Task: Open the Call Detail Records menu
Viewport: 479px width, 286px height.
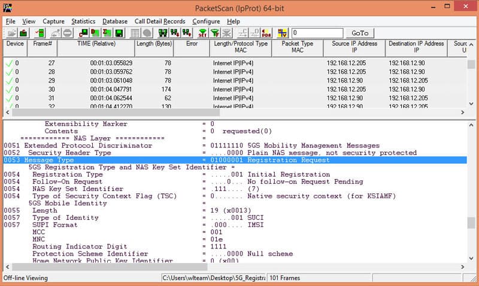Action: [160, 21]
